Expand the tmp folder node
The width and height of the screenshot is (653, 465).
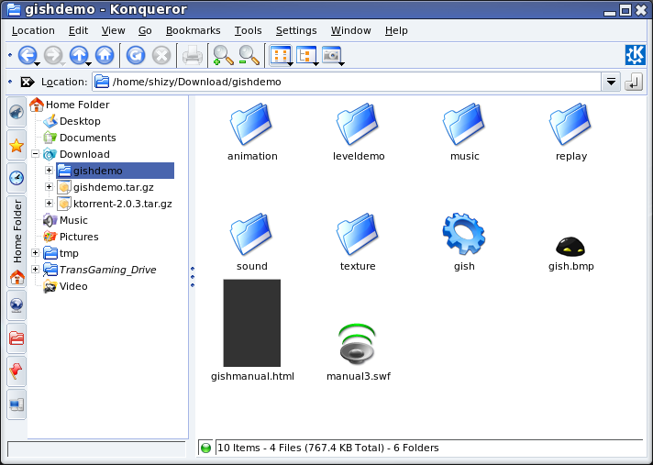coord(36,253)
